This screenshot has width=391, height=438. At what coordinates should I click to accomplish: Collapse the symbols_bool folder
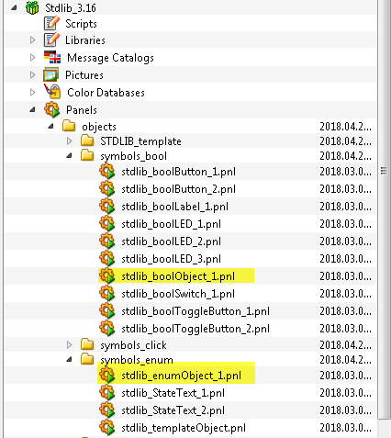pos(70,156)
